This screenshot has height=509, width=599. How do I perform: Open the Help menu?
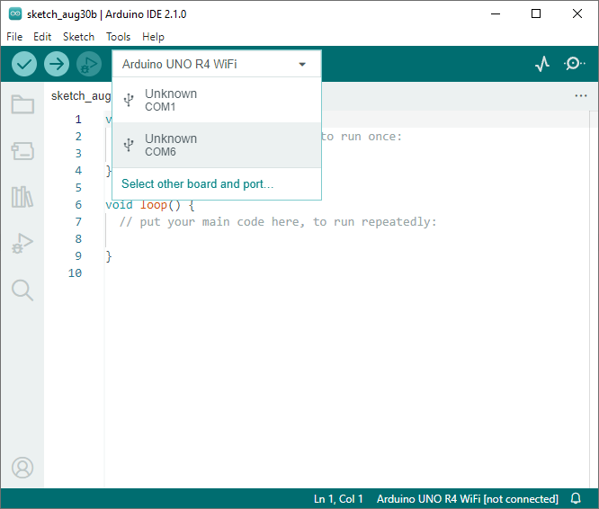coord(153,37)
